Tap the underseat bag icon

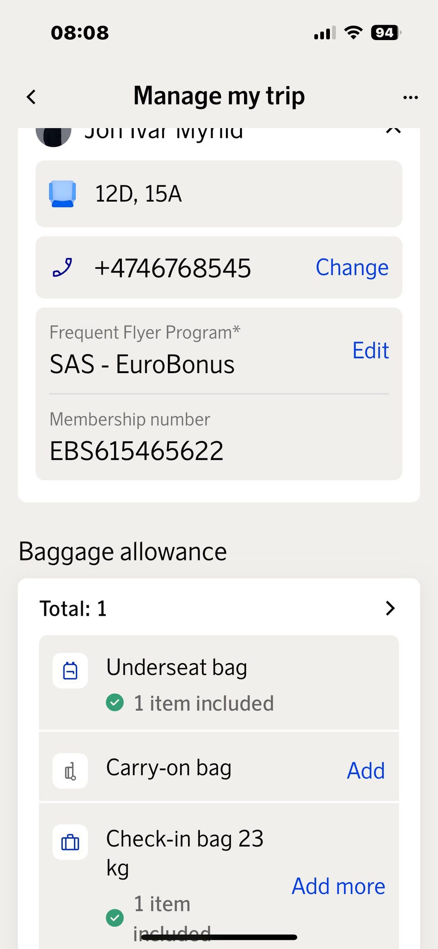[70, 670]
